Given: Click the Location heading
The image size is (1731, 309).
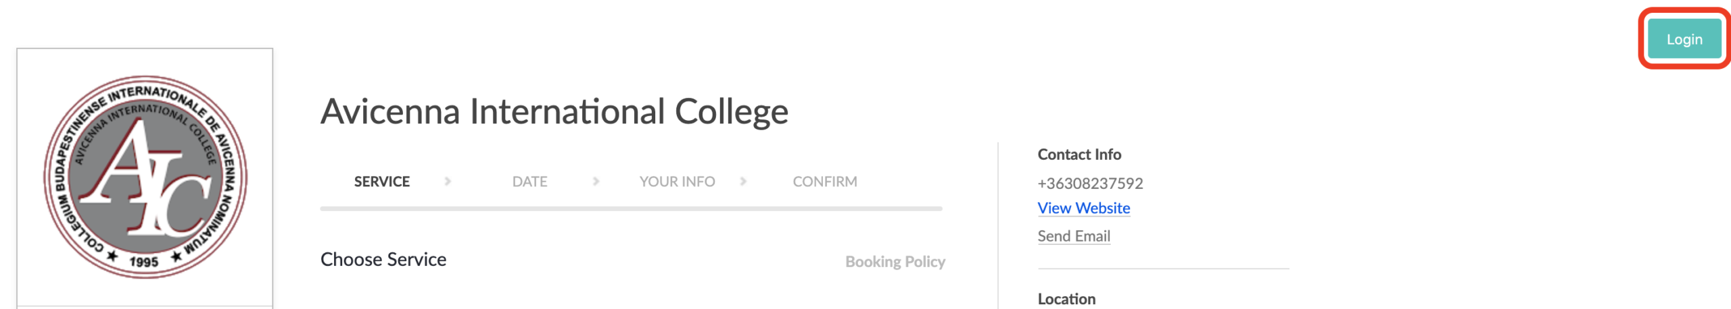Looking at the screenshot, I should pos(1066,299).
